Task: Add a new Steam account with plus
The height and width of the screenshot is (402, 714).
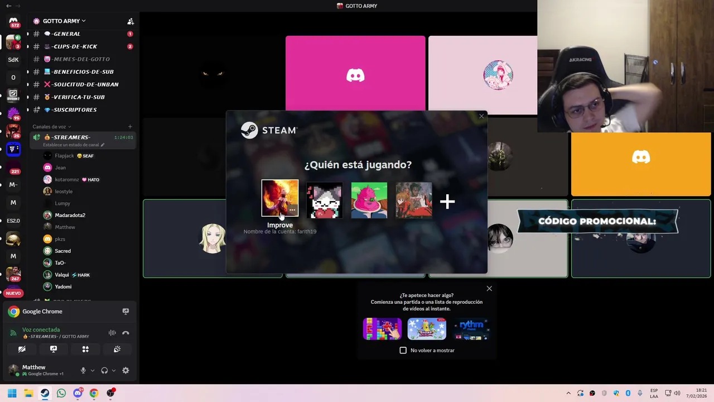Action: point(447,202)
